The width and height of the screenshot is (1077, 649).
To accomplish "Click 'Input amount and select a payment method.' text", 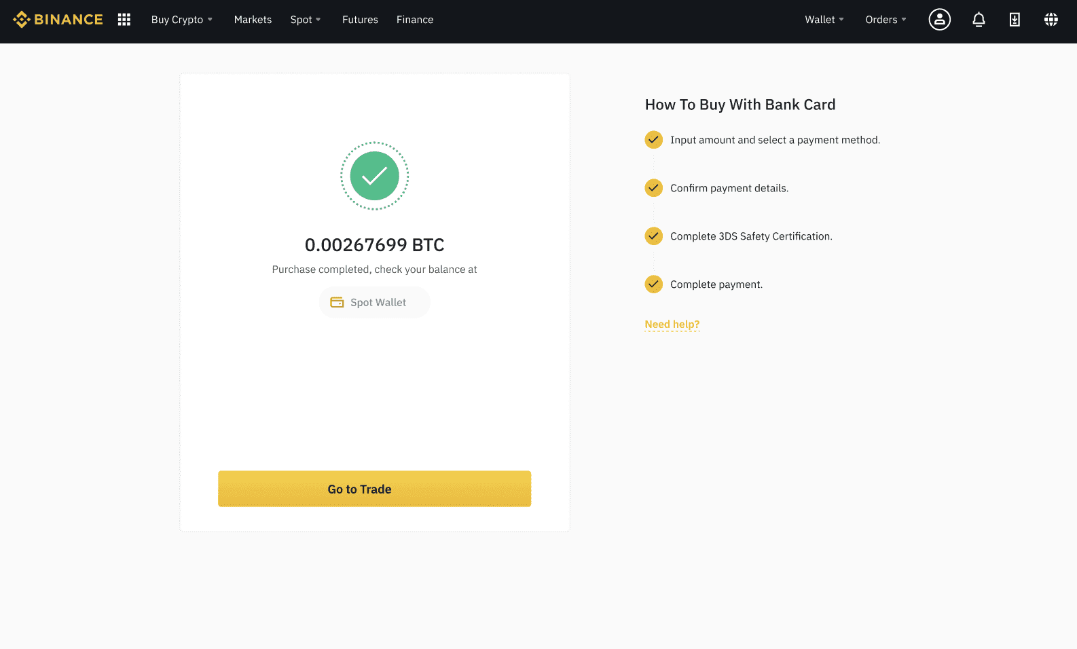I will pos(775,140).
